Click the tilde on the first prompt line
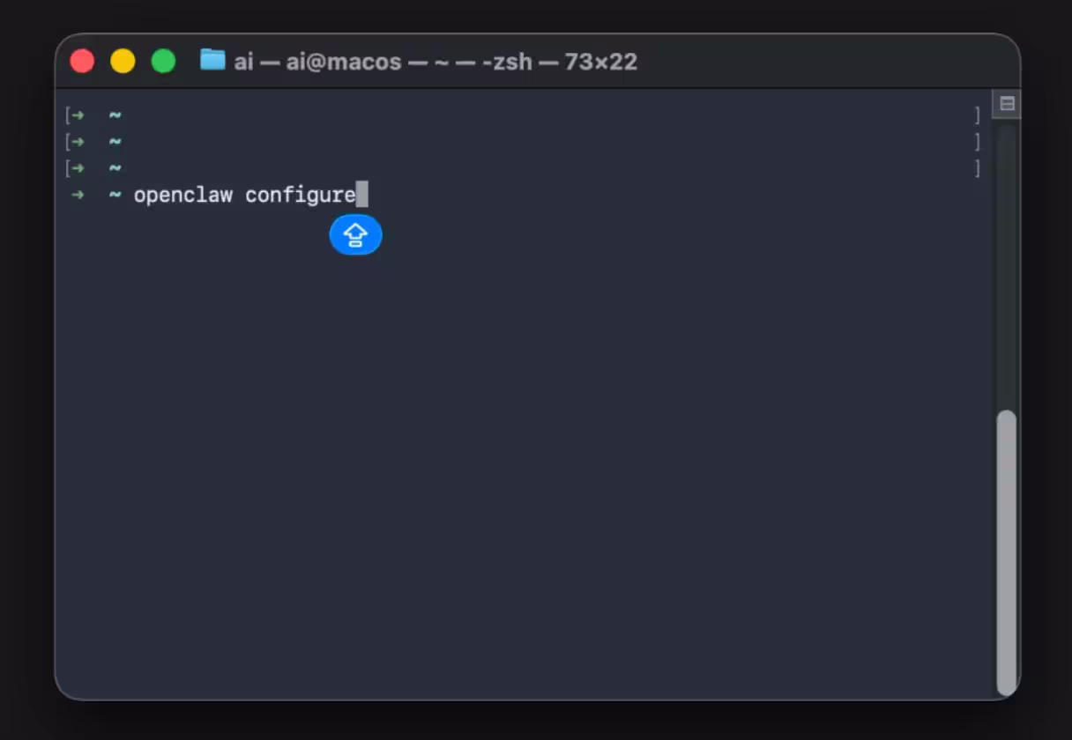The width and height of the screenshot is (1072, 740). pos(115,115)
